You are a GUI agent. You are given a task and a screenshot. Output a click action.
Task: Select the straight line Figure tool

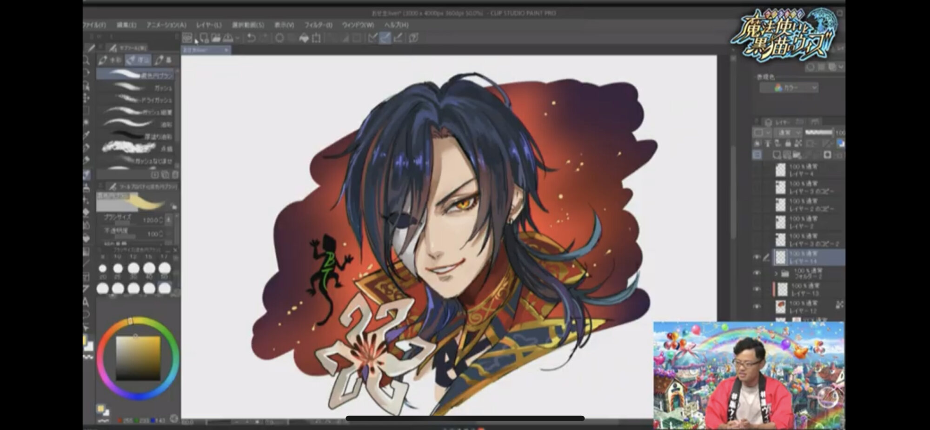pos(86,263)
